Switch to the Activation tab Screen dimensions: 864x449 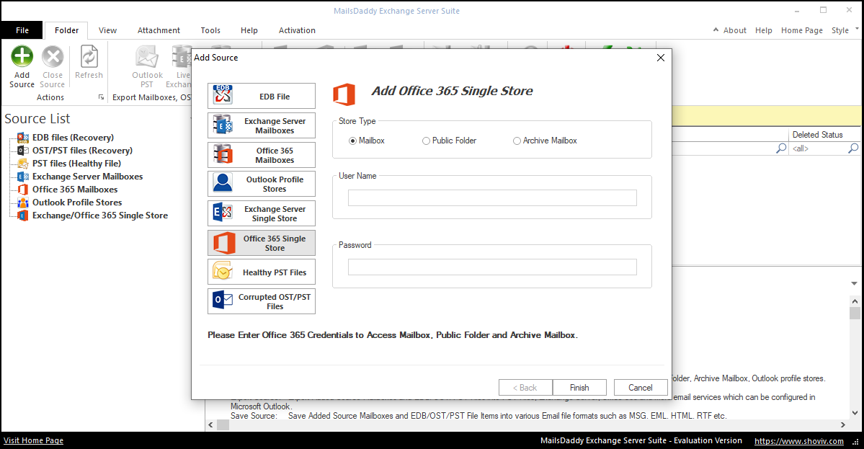coord(297,30)
